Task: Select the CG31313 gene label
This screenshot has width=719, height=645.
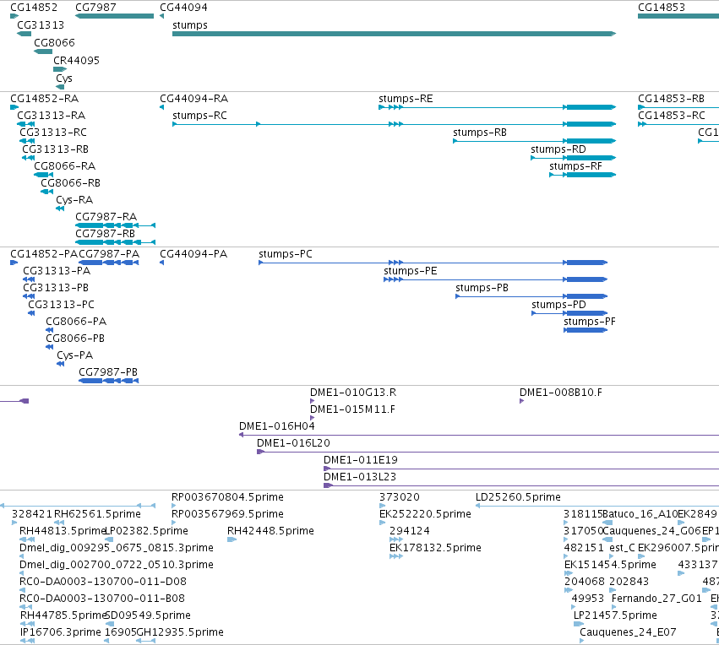Action: (x=41, y=24)
